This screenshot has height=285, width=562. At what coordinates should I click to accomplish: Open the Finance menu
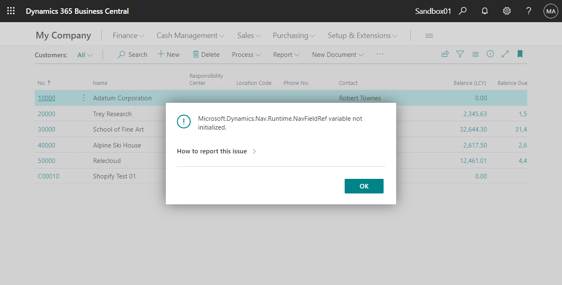(x=128, y=36)
